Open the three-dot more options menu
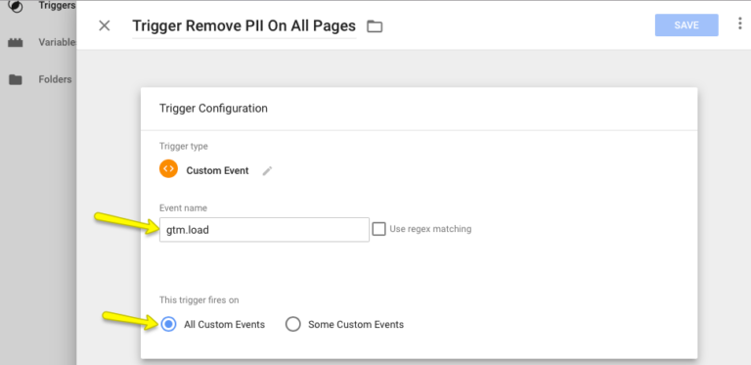This screenshot has width=751, height=365. coord(739,23)
